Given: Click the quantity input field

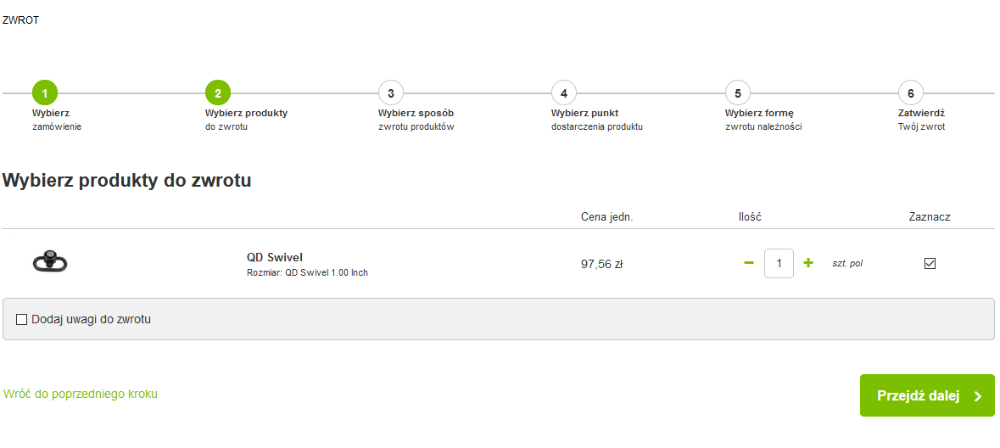Looking at the screenshot, I should 779,263.
